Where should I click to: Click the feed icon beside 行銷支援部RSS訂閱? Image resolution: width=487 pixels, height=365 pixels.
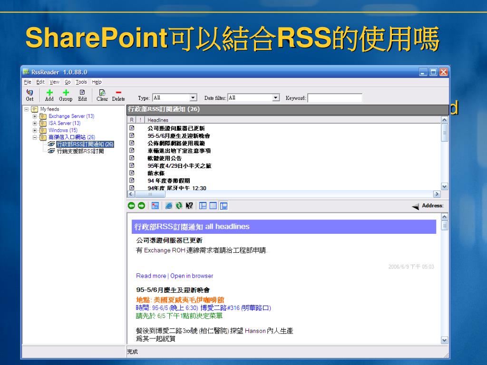(51, 151)
